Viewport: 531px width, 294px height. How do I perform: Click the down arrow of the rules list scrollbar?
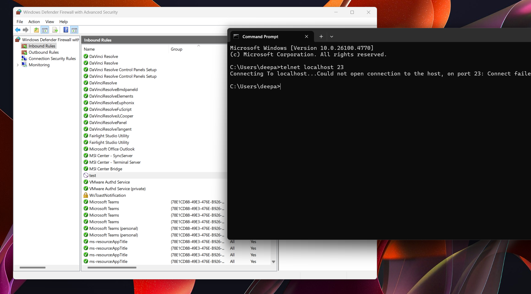[274, 262]
